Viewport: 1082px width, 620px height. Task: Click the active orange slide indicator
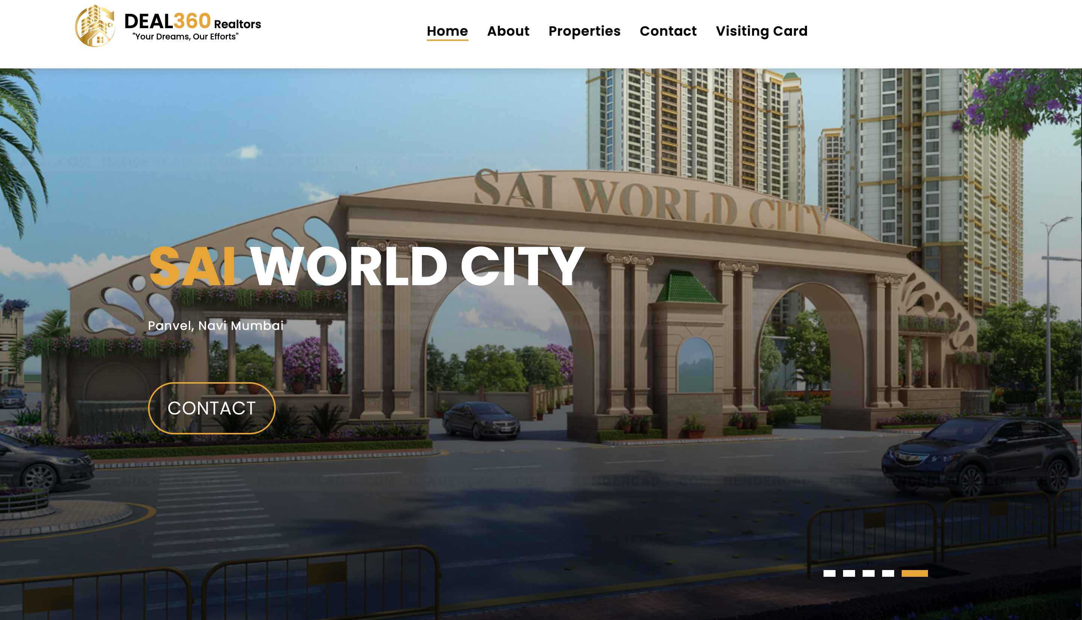914,573
